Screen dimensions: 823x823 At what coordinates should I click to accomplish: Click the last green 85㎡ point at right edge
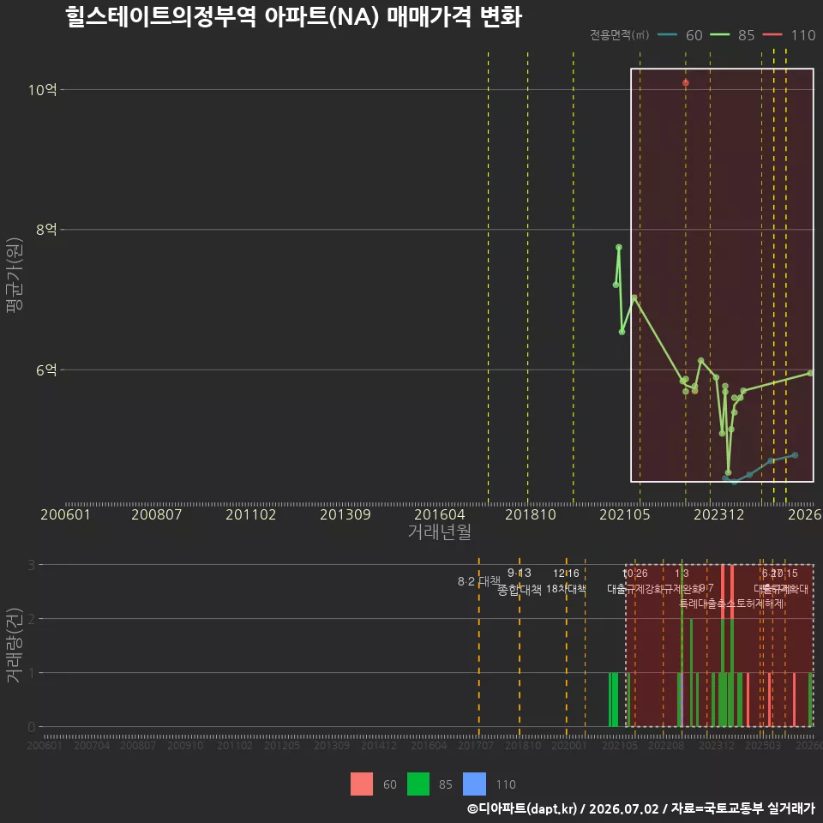810,373
